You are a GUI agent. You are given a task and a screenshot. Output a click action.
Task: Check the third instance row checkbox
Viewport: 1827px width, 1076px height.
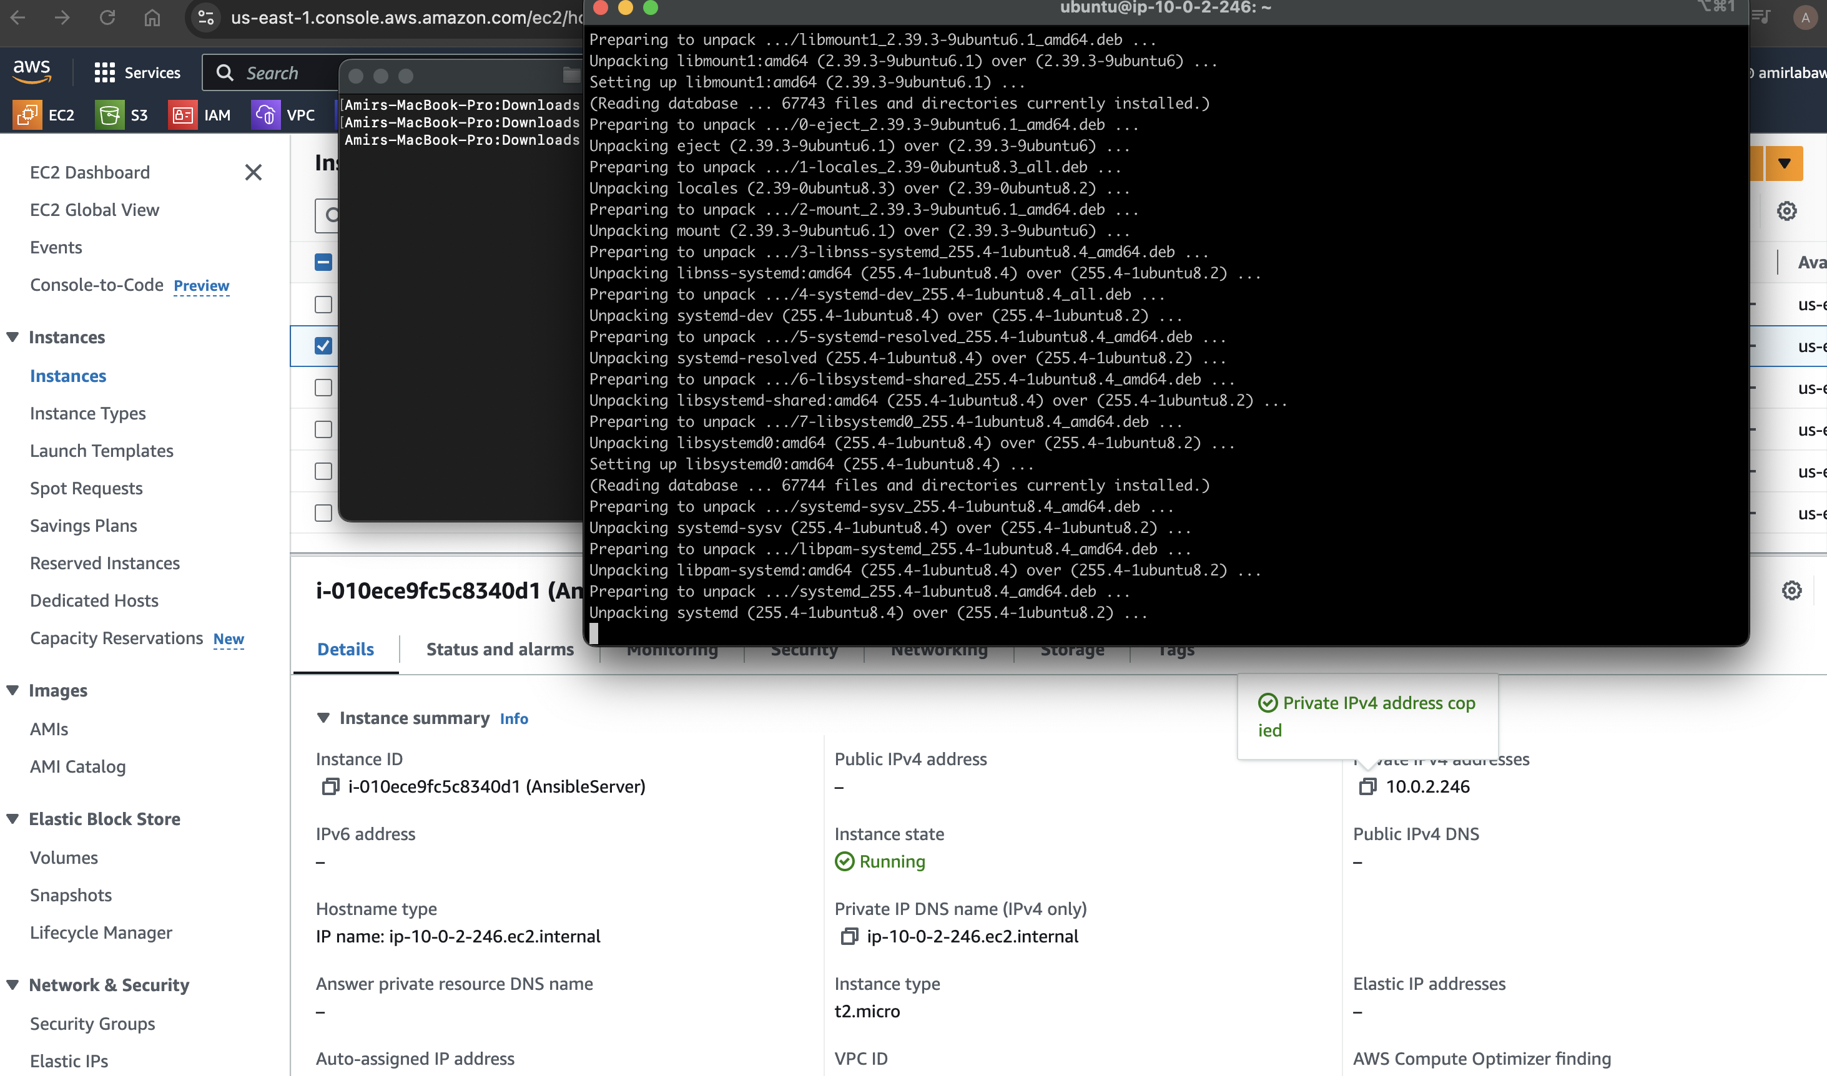pyautogui.click(x=323, y=388)
